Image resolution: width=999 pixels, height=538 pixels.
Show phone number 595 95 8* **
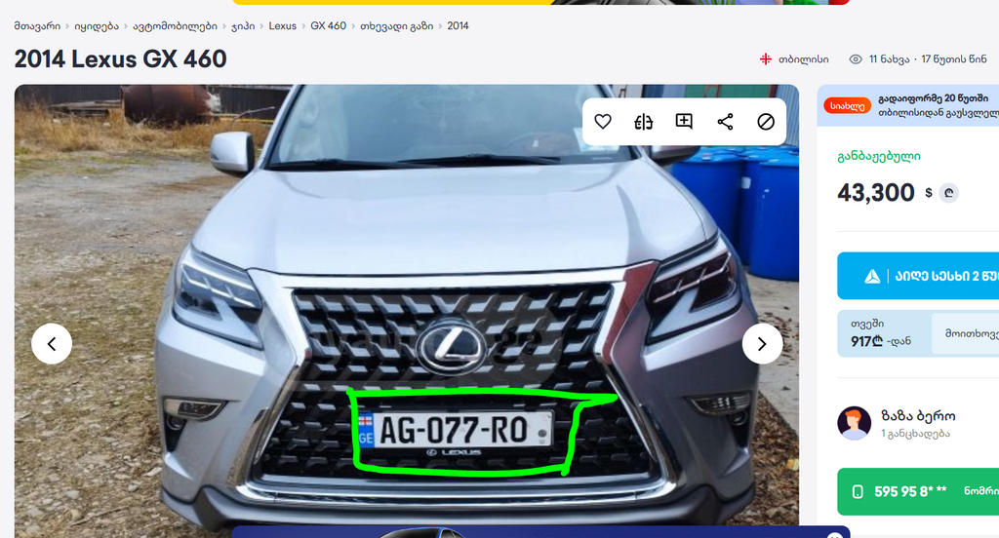point(918,491)
